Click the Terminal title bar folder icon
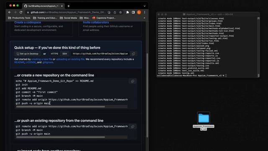Viewport: 268px width, 151px height. 184,14
